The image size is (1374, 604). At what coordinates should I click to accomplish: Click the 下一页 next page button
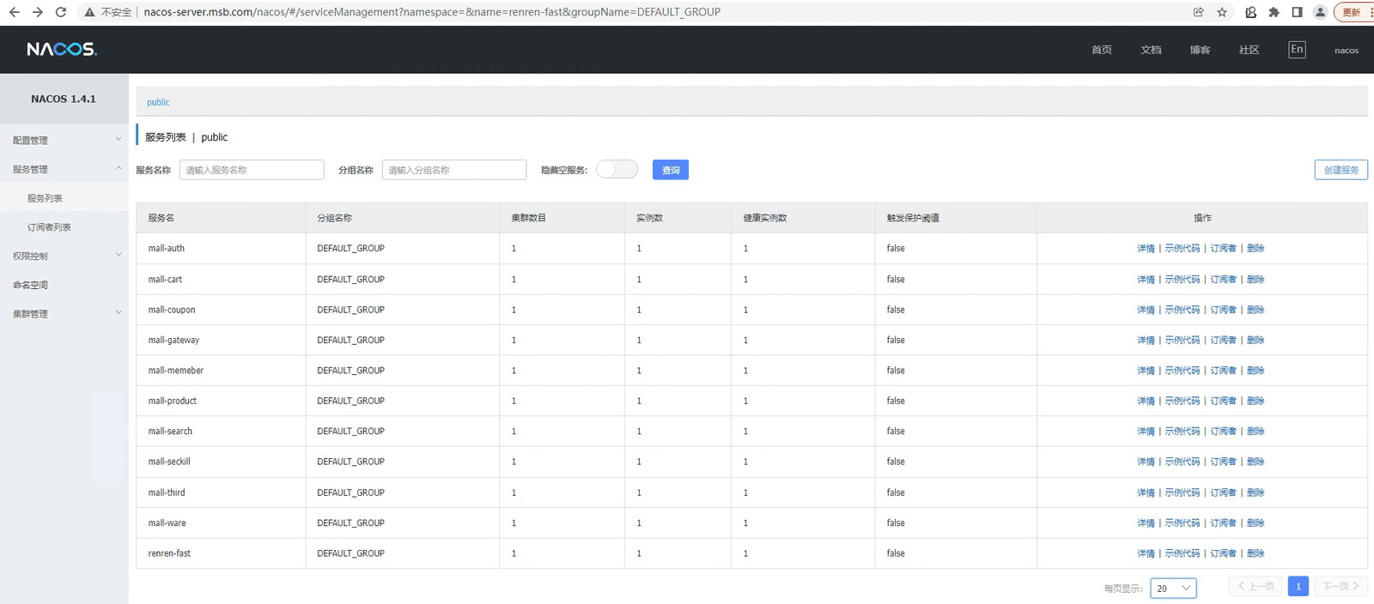click(1341, 586)
